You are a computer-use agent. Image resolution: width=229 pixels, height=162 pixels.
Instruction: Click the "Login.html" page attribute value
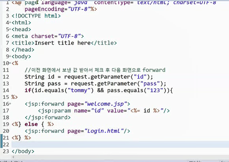tap(104, 131)
